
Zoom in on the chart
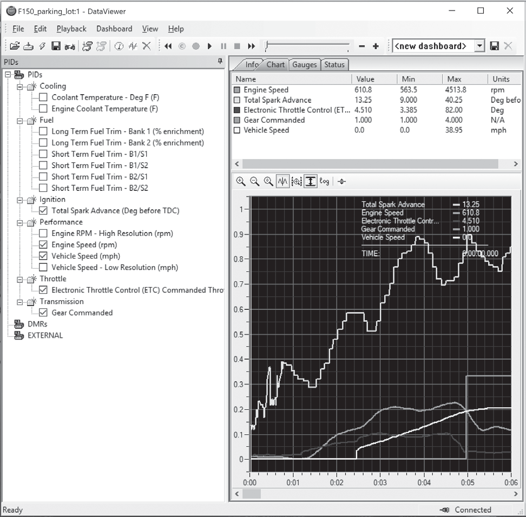point(240,181)
